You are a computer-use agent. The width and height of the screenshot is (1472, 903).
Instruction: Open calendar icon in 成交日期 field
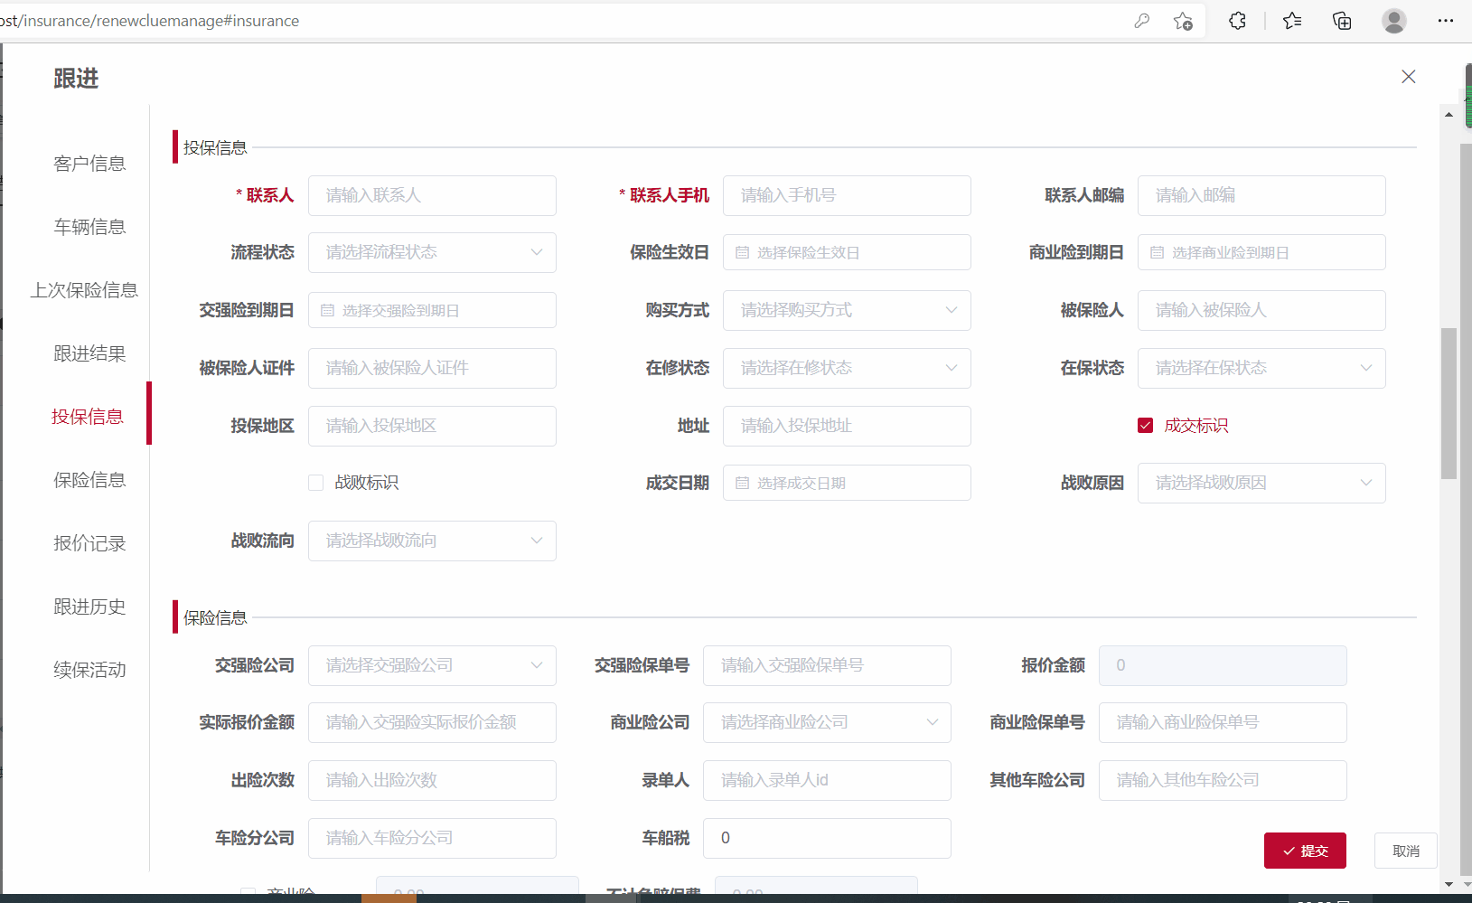(742, 484)
